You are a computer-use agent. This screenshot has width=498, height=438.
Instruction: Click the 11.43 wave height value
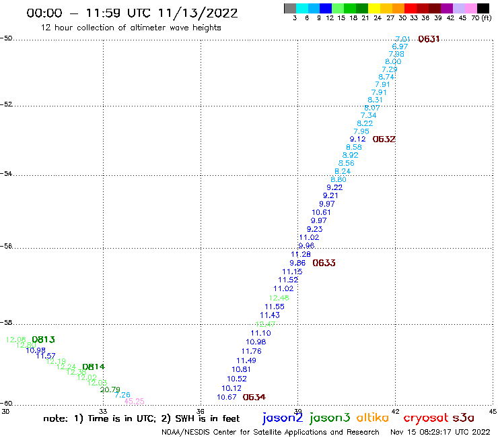point(270,315)
